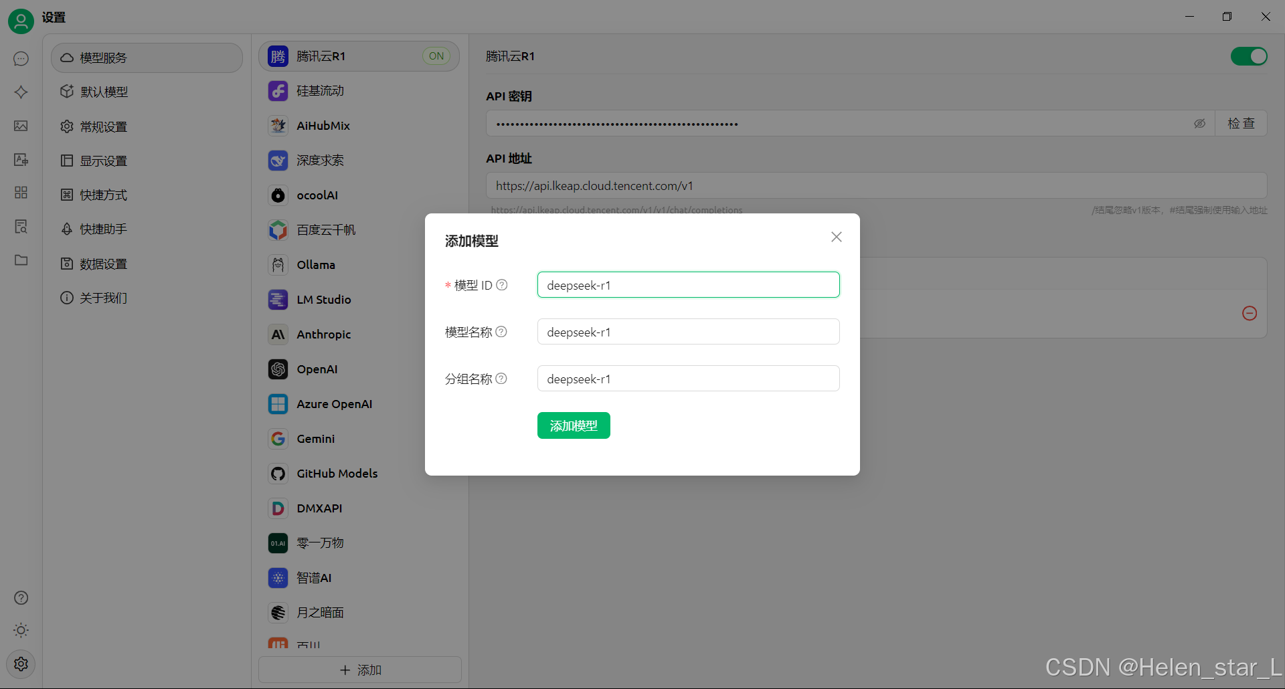Click the user avatar icon
1285x689 pixels.
tap(21, 21)
